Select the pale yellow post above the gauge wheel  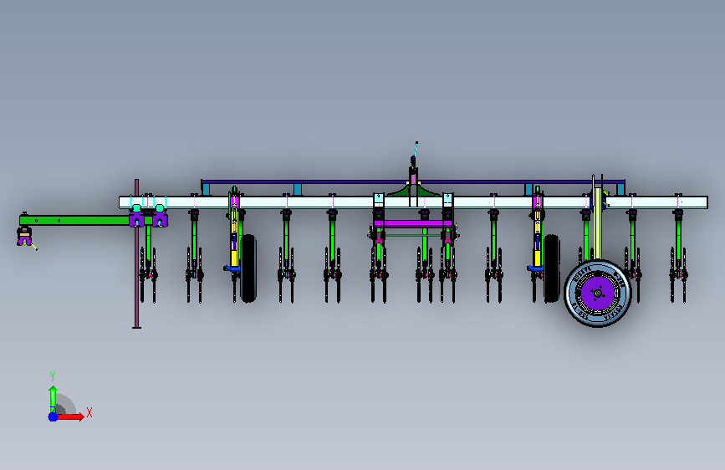coord(598,223)
